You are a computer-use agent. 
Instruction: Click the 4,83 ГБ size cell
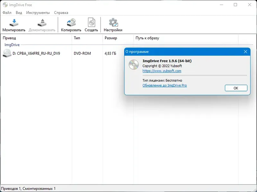tap(110, 53)
